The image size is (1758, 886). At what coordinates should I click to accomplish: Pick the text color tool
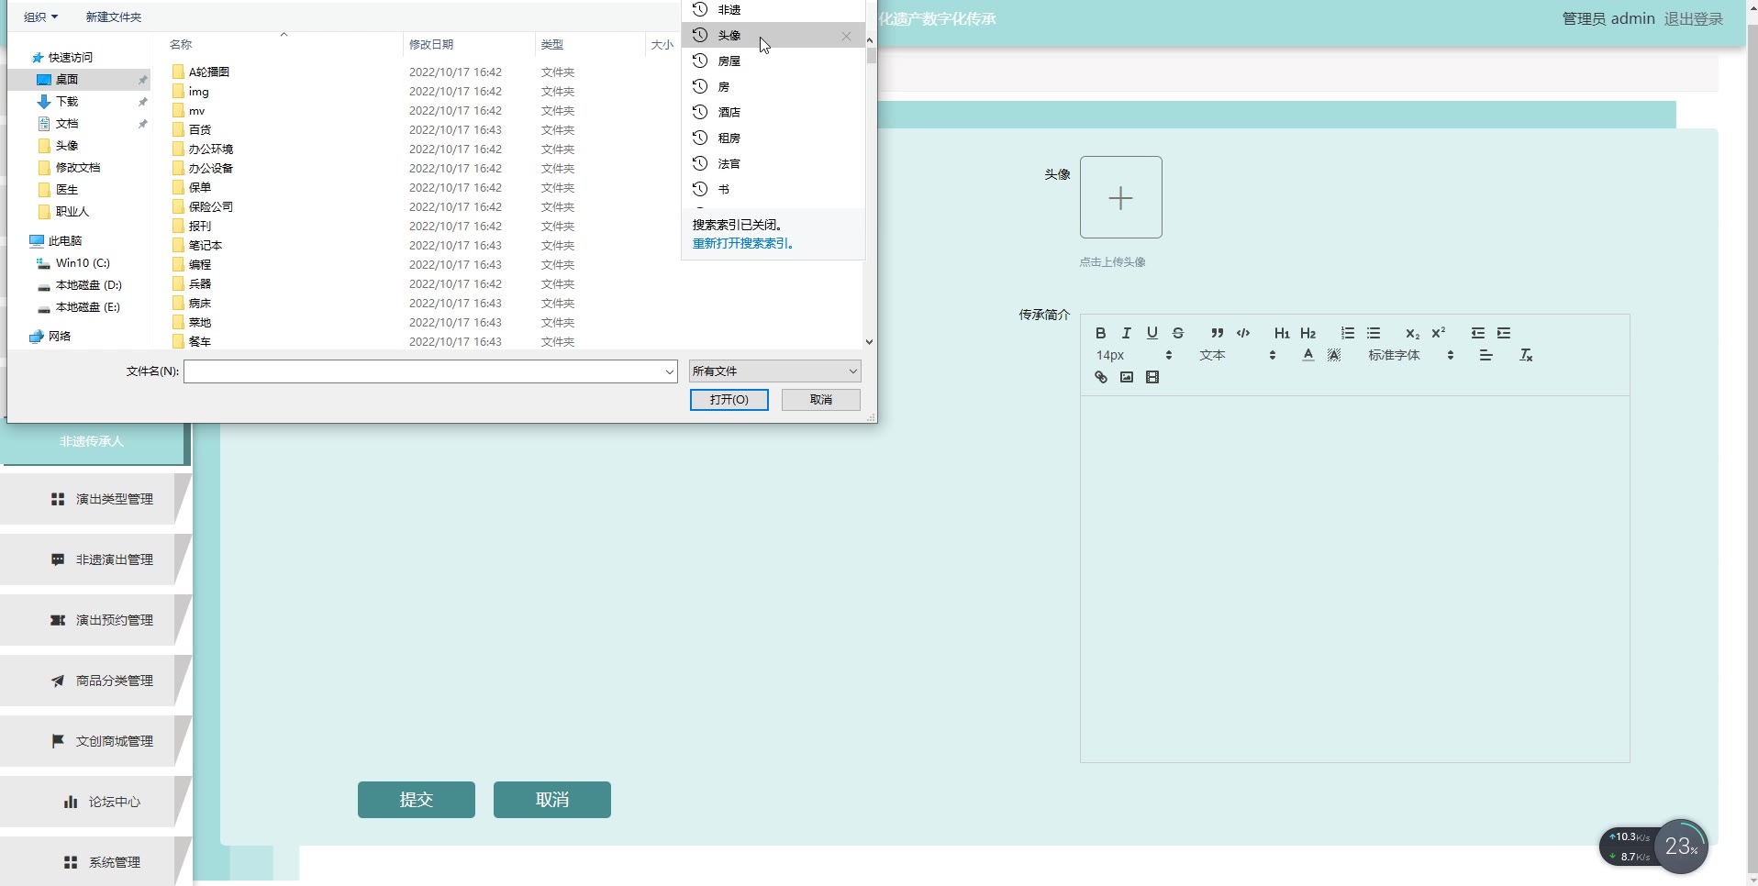point(1307,355)
